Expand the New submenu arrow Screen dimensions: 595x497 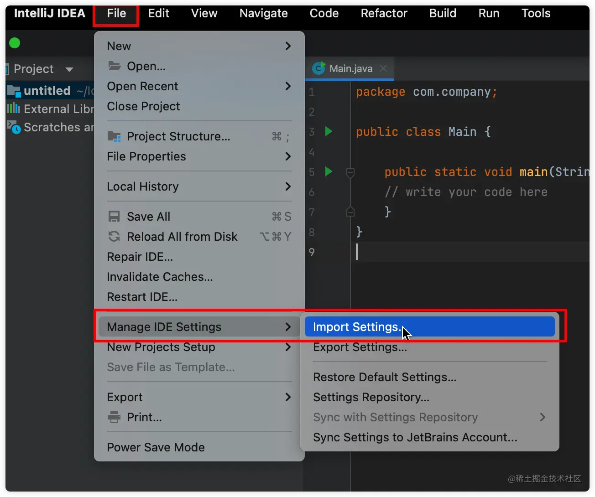point(288,46)
